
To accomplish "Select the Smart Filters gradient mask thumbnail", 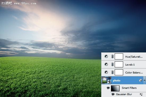I will tap(115, 88).
